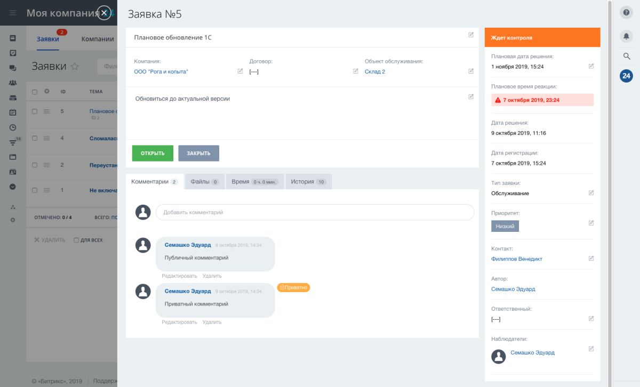Open the Live Feed icon in left sidebar
640x387 pixels.
coord(13,38)
